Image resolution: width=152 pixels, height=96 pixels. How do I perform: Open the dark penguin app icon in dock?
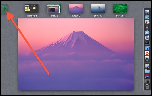(147, 27)
